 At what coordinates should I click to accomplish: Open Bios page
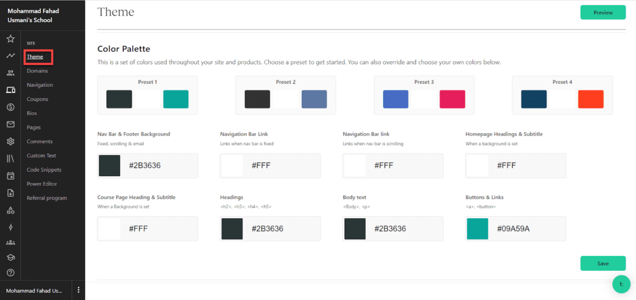pyautogui.click(x=32, y=113)
